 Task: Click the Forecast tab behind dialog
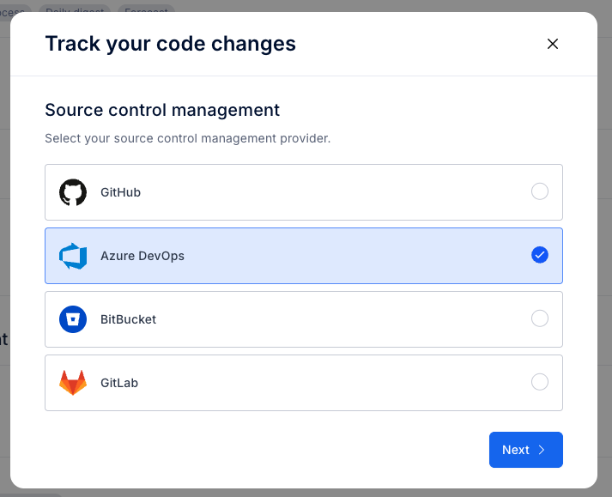click(x=146, y=10)
